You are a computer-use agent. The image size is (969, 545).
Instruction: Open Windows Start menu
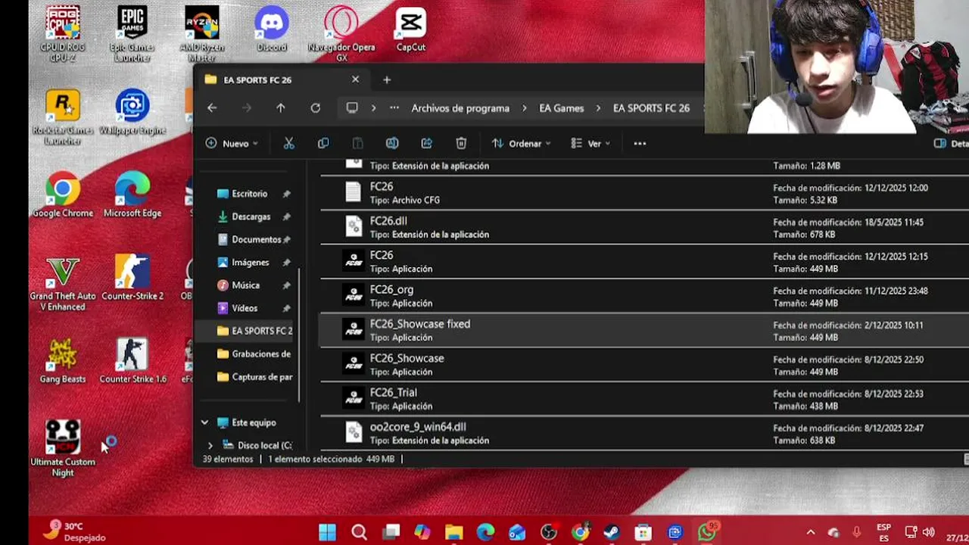[327, 533]
